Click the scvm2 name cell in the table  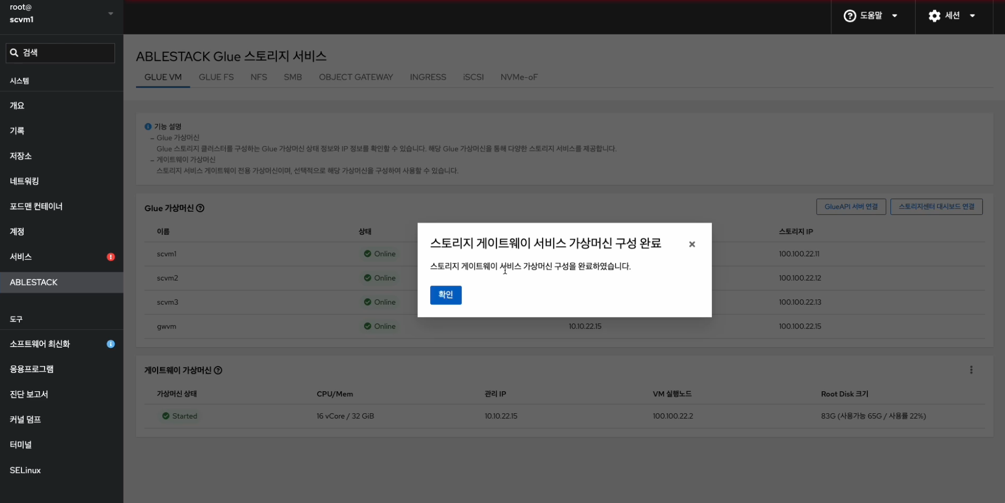pos(167,278)
